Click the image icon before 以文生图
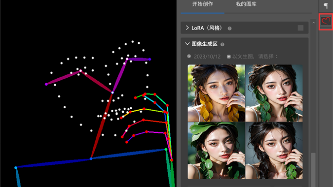 (229, 57)
